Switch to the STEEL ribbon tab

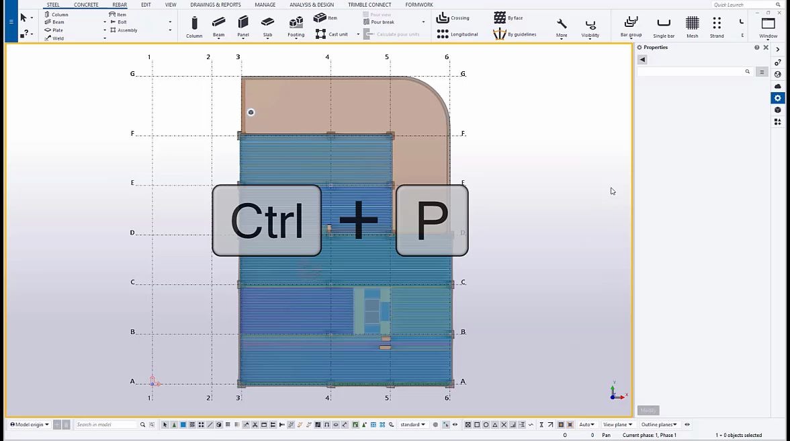(53, 5)
